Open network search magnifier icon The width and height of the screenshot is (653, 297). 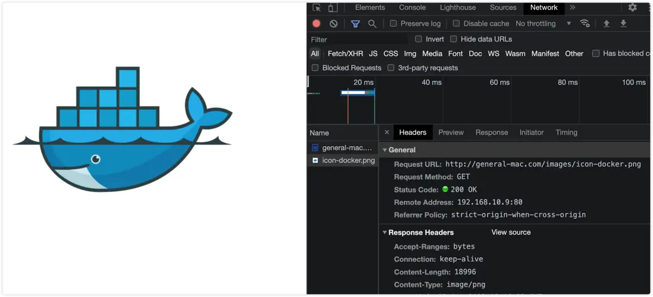click(x=372, y=24)
